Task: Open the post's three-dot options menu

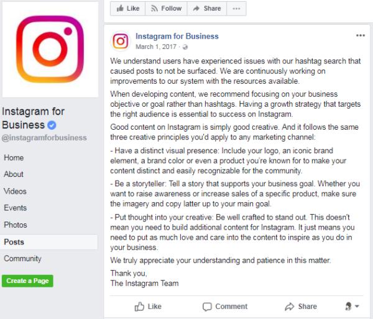Action: click(x=361, y=36)
